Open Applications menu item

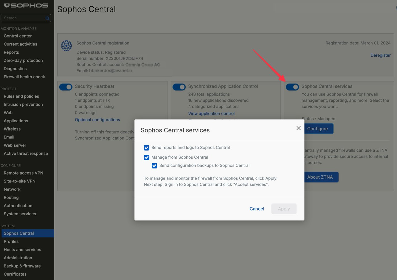tap(16, 121)
